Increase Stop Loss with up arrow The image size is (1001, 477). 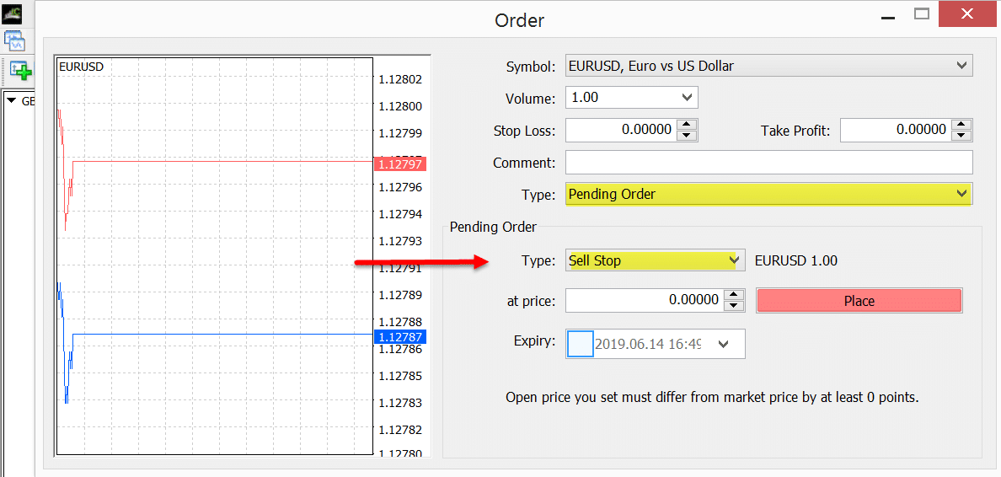click(686, 125)
